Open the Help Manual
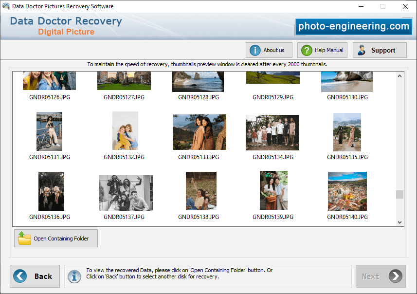Viewport: 417px width, 294px height. click(322, 50)
